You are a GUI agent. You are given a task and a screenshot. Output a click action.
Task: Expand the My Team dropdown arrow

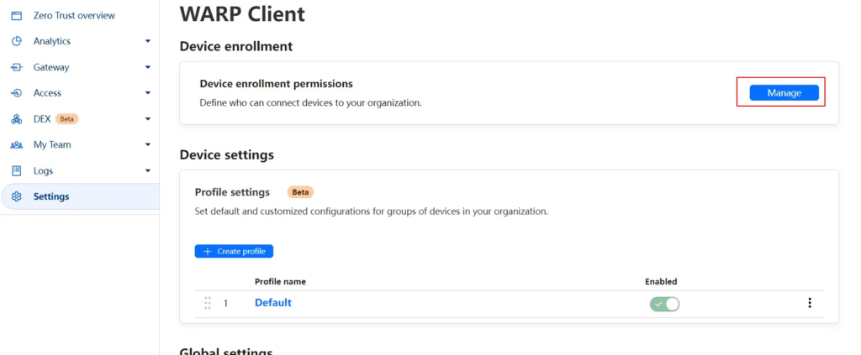147,145
